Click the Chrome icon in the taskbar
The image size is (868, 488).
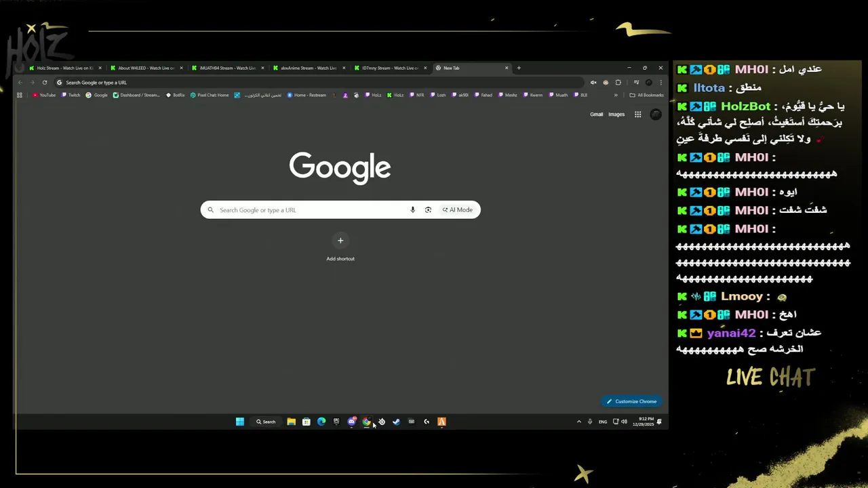pos(366,422)
